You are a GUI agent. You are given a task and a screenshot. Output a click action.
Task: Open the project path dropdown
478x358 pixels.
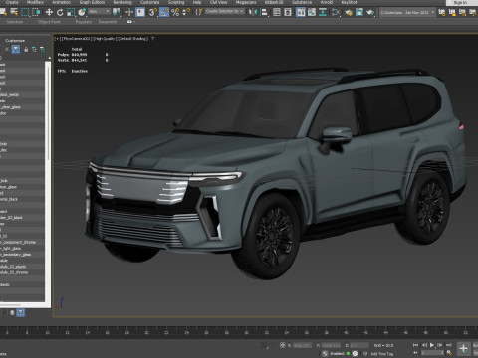click(407, 12)
